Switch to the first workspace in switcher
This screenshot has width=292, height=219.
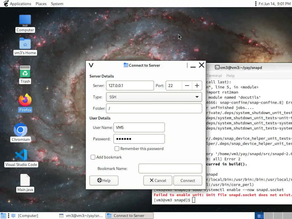coord(259,216)
